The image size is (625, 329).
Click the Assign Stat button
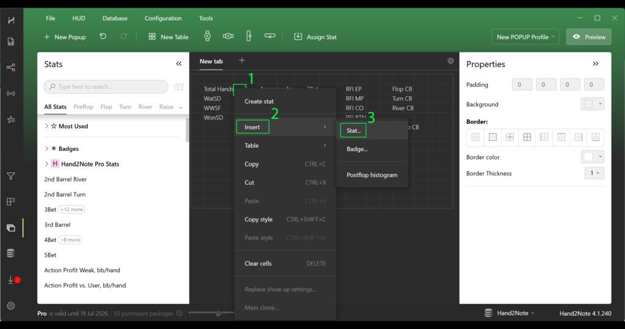pyautogui.click(x=315, y=37)
